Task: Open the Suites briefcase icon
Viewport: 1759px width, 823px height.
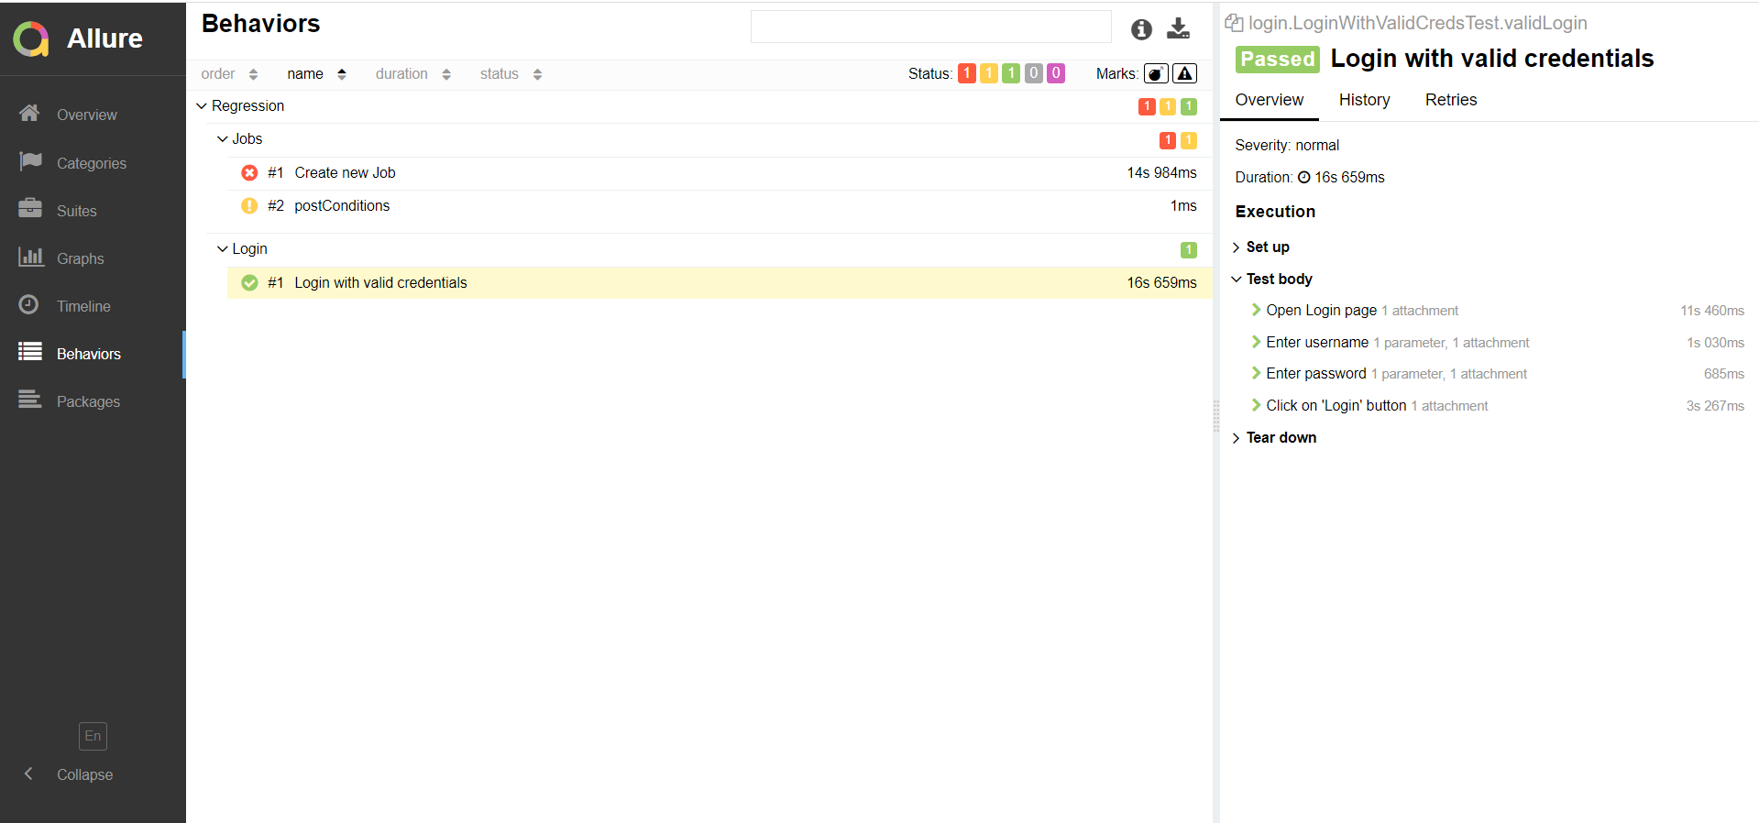Action: pyautogui.click(x=30, y=209)
